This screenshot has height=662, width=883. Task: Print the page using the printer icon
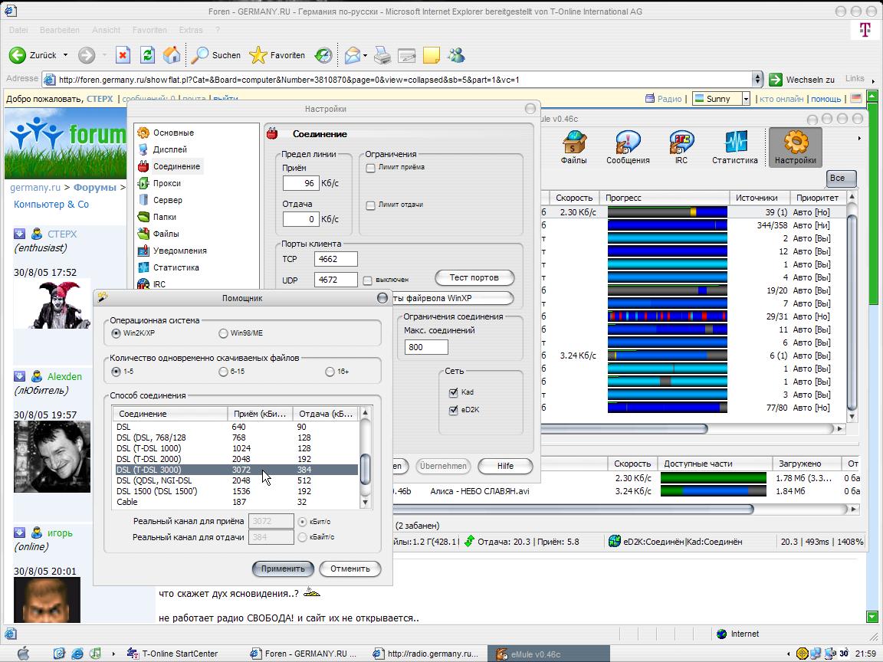[x=382, y=55]
